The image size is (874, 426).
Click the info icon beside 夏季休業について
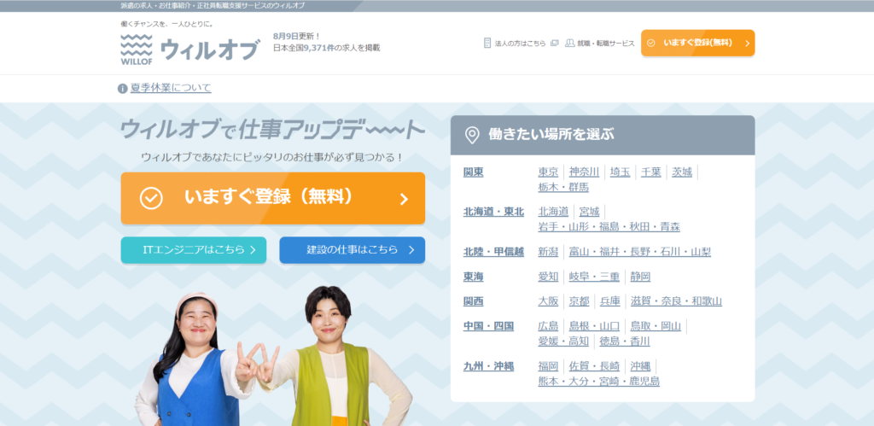(x=123, y=89)
